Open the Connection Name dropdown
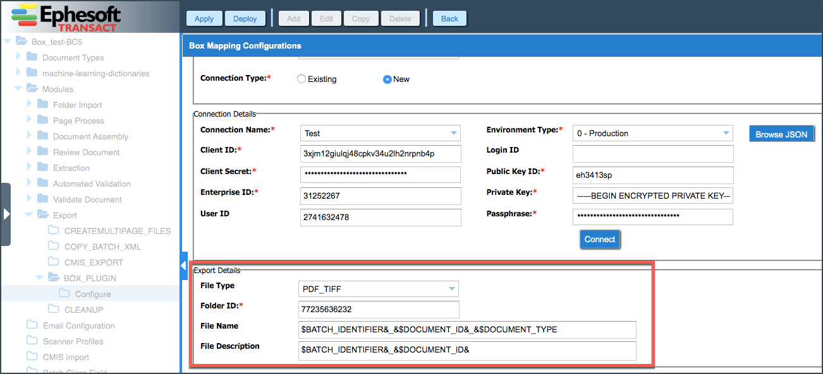Viewport: 823px width, 374px height. (x=453, y=133)
